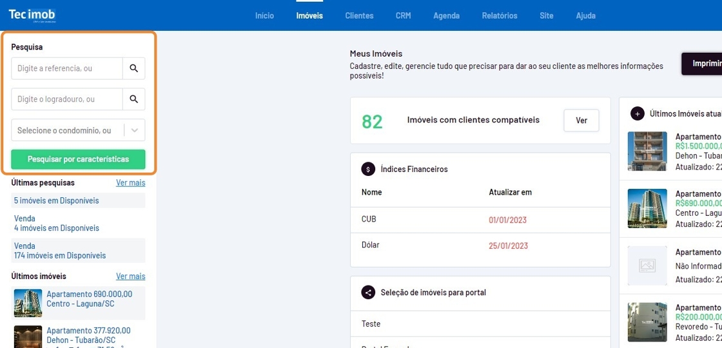Open the Agenda menu item
This screenshot has height=348, width=722.
click(x=446, y=15)
